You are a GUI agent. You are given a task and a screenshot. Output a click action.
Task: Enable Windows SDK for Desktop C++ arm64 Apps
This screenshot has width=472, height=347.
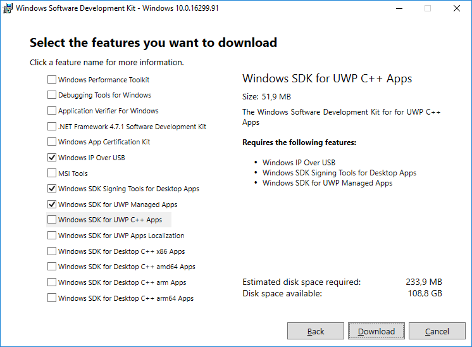click(x=52, y=298)
